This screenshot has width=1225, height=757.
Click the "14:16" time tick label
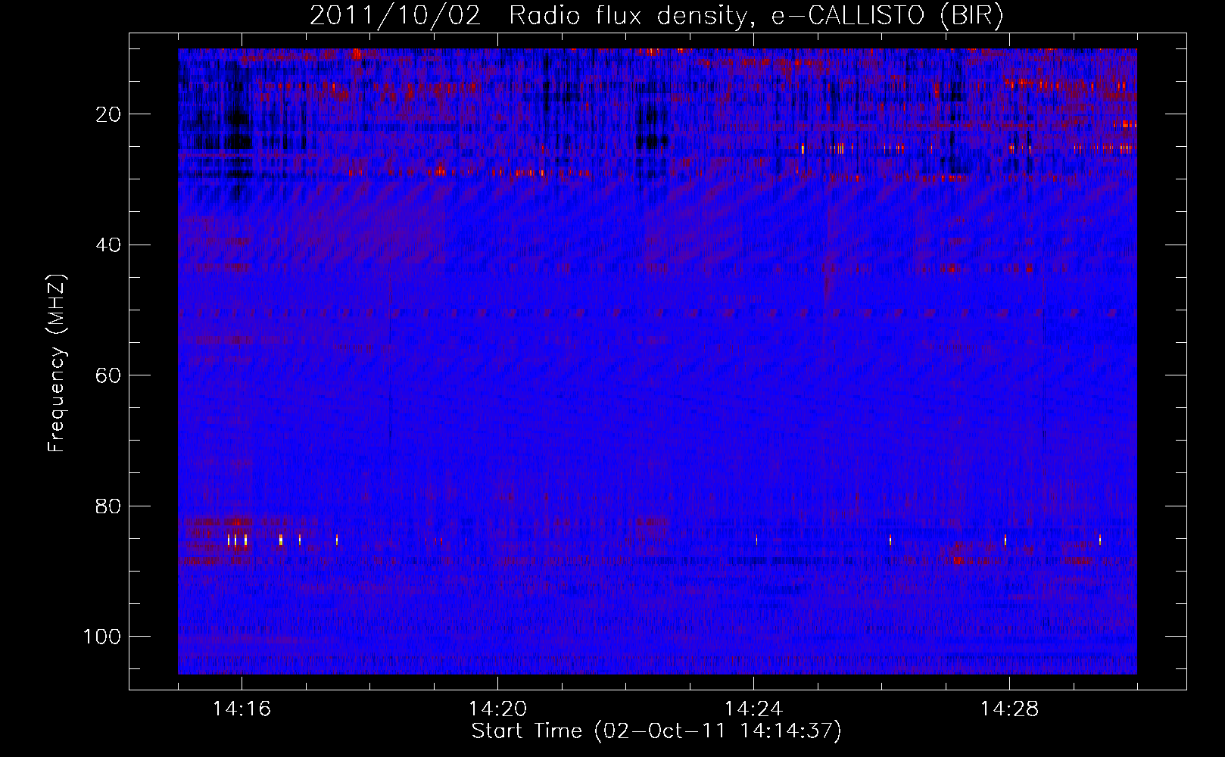[242, 709]
